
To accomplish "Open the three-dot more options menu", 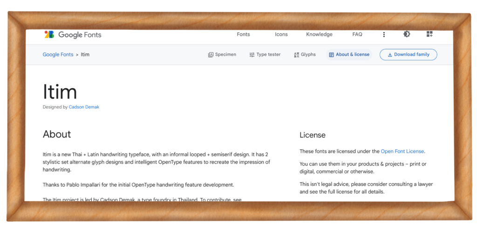I will coord(384,34).
